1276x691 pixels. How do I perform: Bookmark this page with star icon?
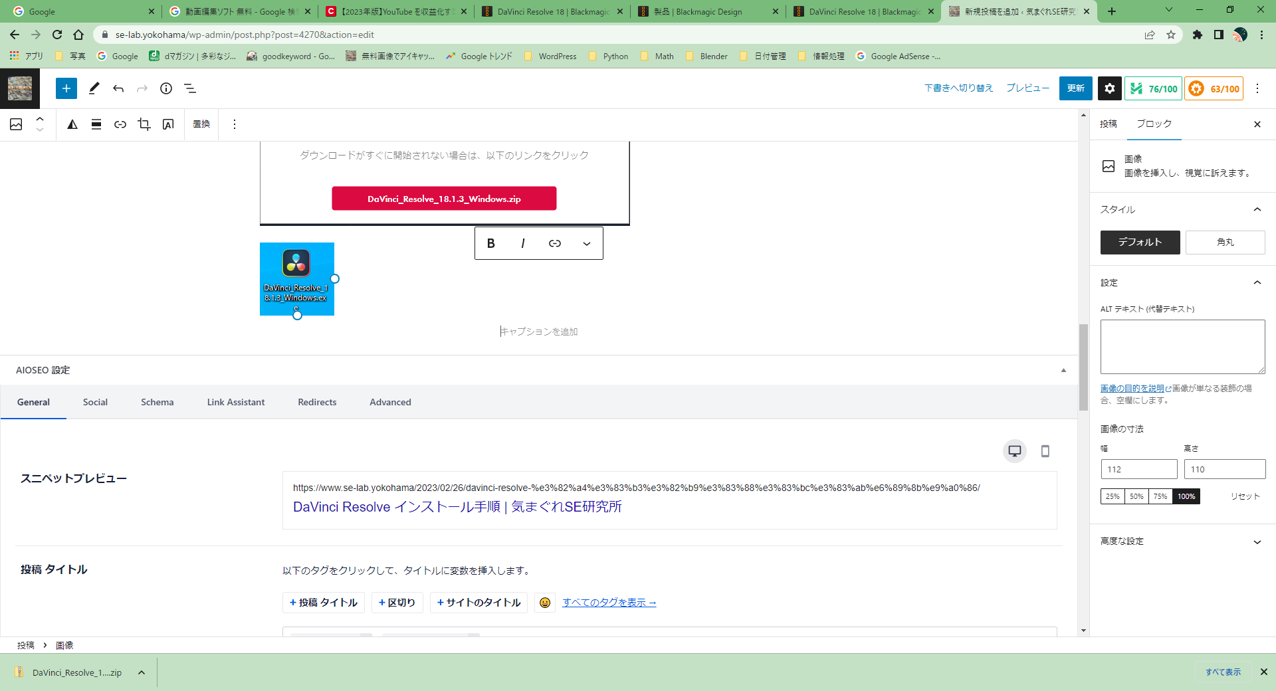click(x=1171, y=35)
